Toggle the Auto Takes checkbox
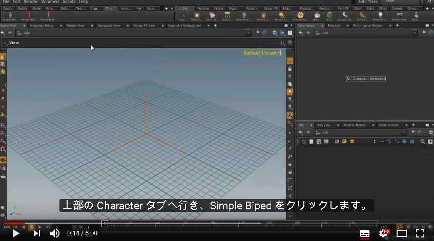Image resolution: width=434 pixels, height=241 pixels. pyautogui.click(x=354, y=2)
